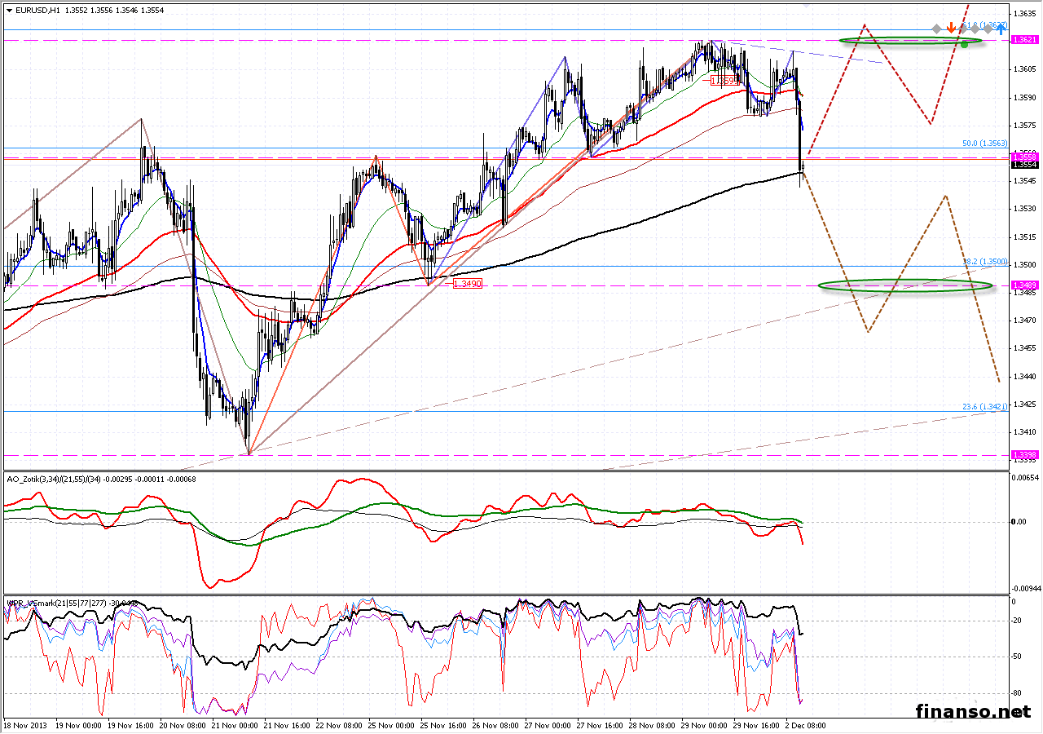Click the magenta 1.3398 price tag
This screenshot has height=734, width=1043.
[x=1023, y=454]
